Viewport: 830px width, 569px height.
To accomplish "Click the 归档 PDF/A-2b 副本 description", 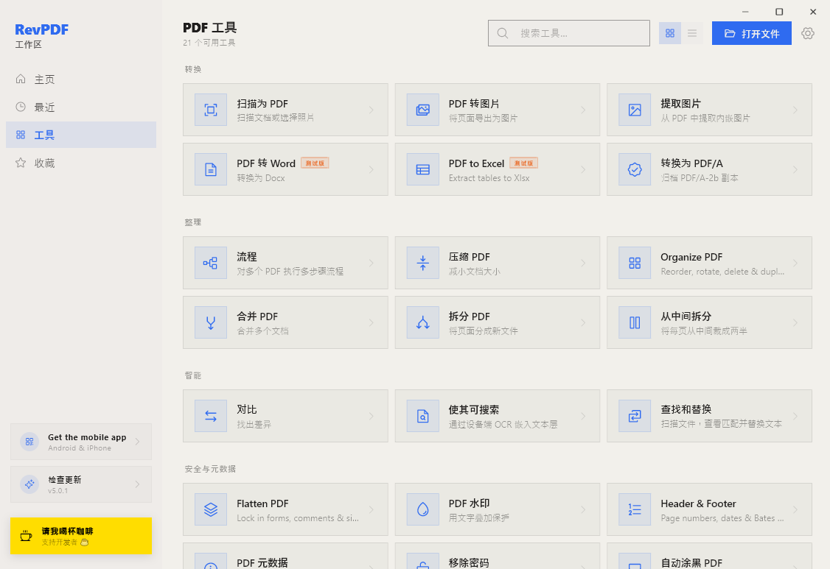I will coord(700,178).
